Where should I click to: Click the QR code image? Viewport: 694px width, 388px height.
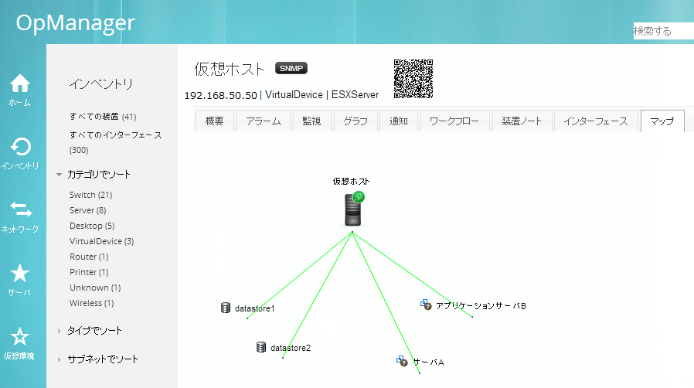pos(413,79)
